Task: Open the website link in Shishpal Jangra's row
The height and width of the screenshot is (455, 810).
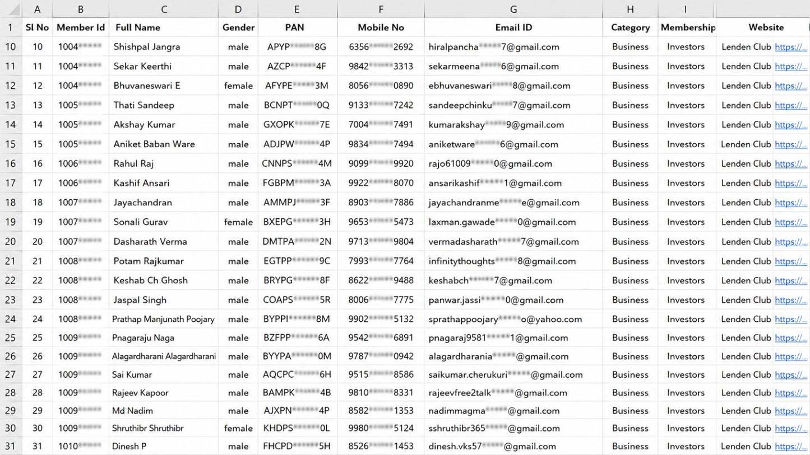Action: click(791, 47)
